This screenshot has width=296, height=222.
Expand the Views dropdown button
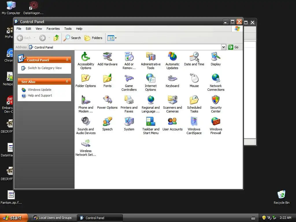[x=112, y=38]
